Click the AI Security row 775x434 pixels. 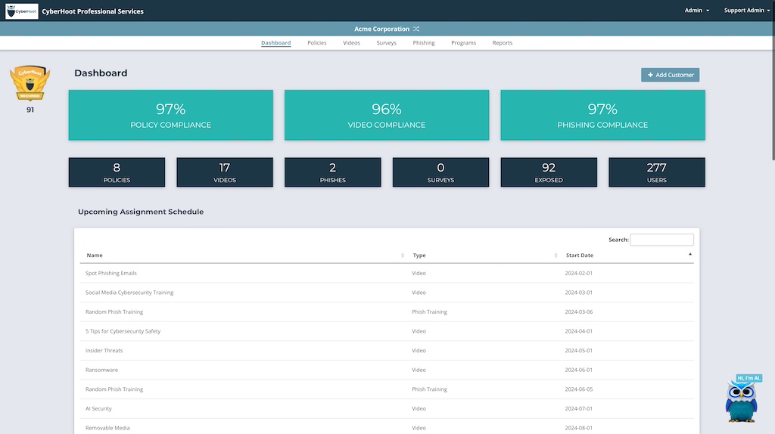click(387, 409)
